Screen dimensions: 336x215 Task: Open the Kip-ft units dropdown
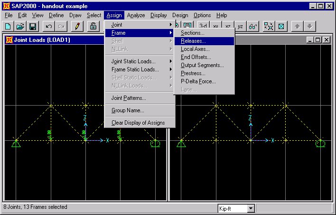[x=251, y=208]
